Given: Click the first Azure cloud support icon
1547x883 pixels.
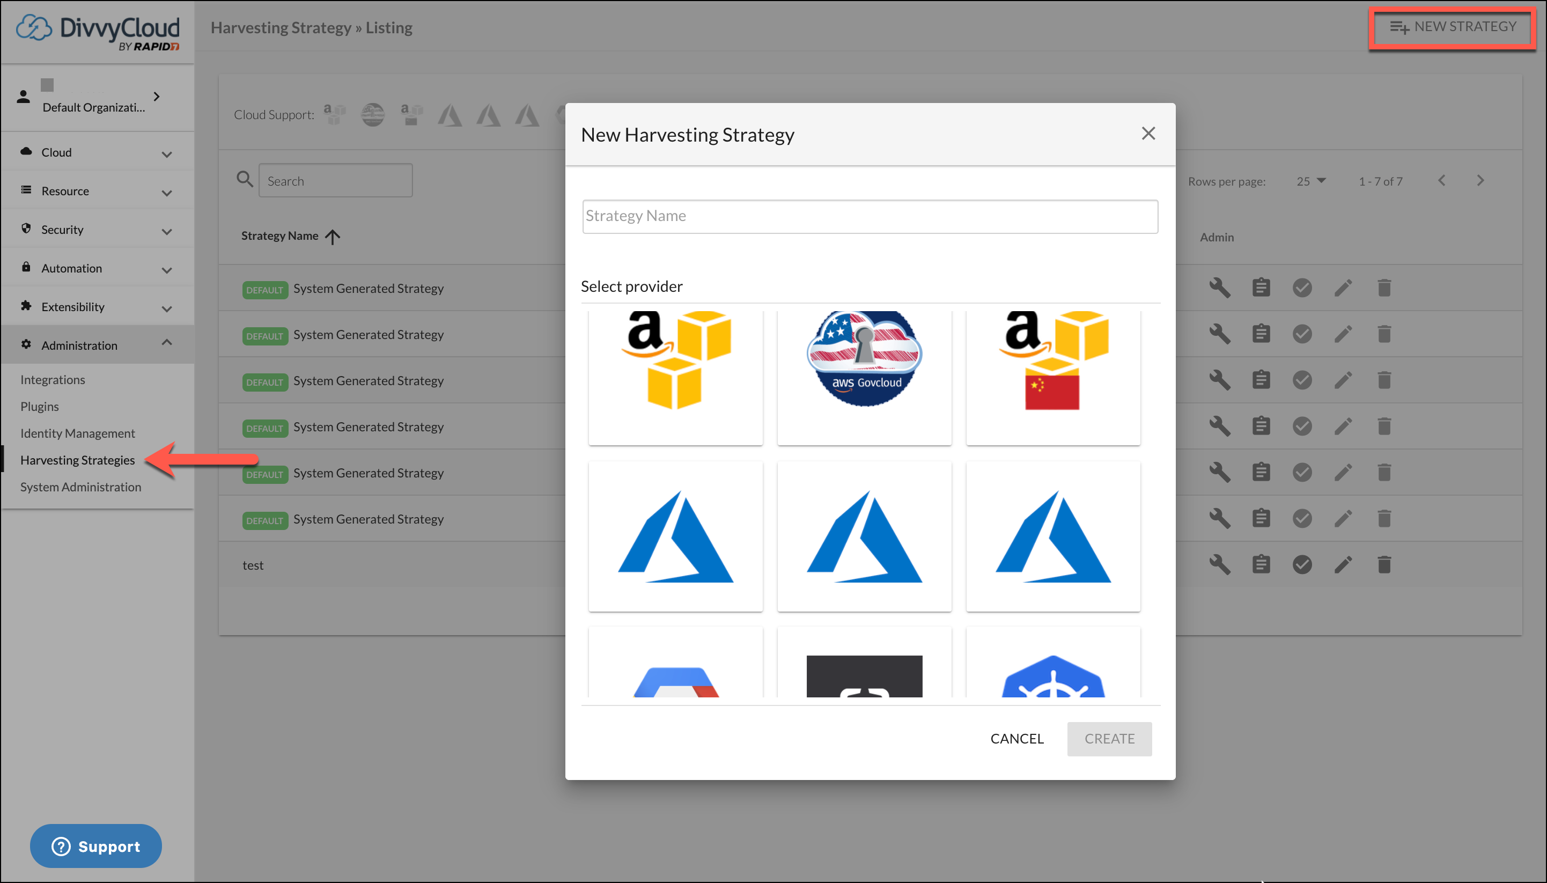Looking at the screenshot, I should coord(450,114).
